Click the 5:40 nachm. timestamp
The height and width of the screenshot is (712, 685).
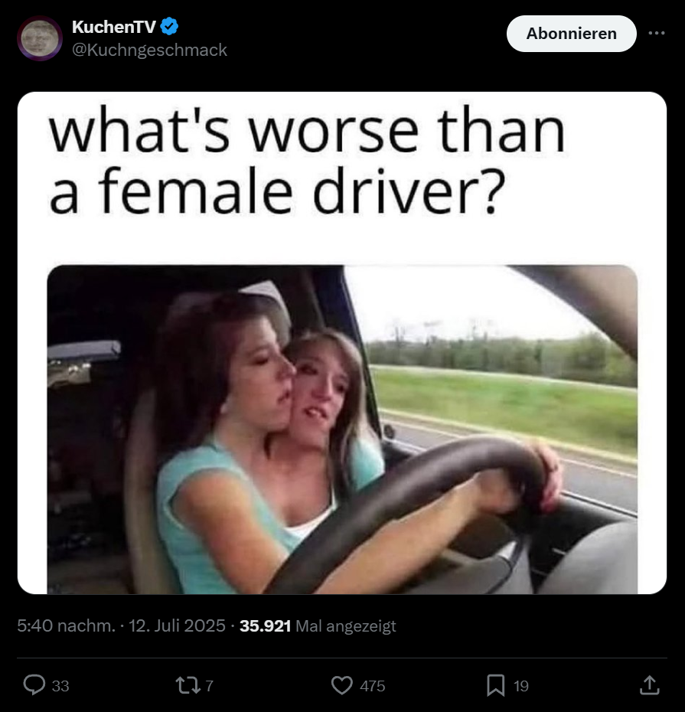coord(67,625)
